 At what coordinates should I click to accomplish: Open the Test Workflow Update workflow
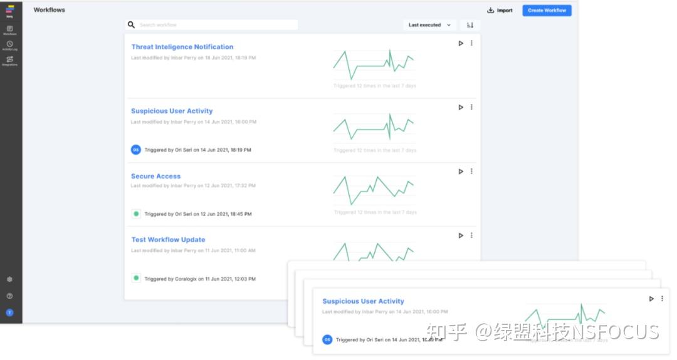(169, 239)
